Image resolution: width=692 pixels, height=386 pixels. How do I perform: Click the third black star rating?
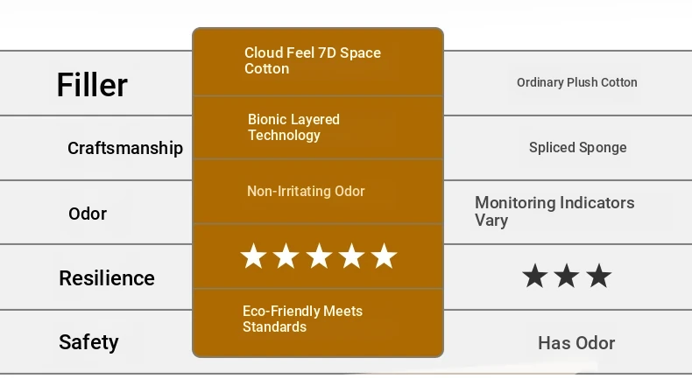tap(599, 277)
